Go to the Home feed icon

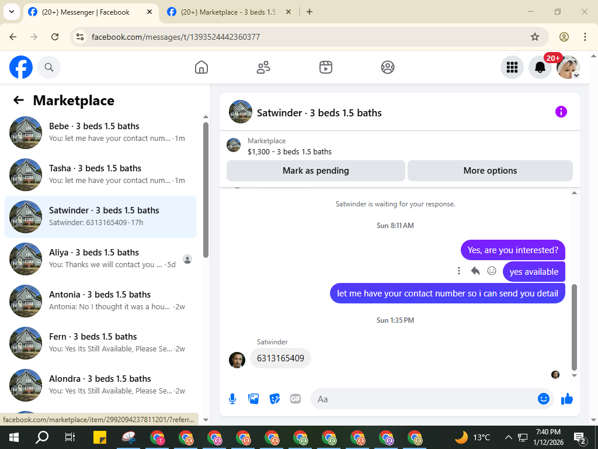point(201,67)
